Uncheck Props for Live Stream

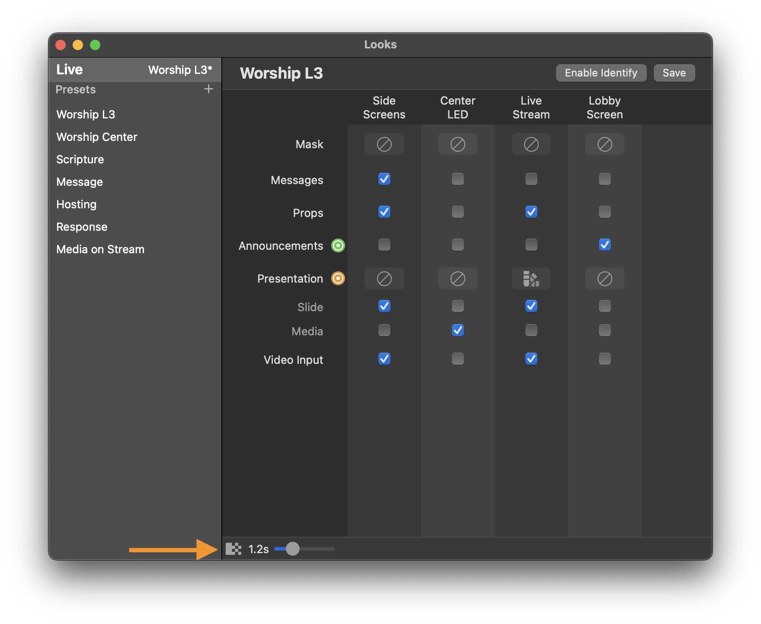[531, 212]
